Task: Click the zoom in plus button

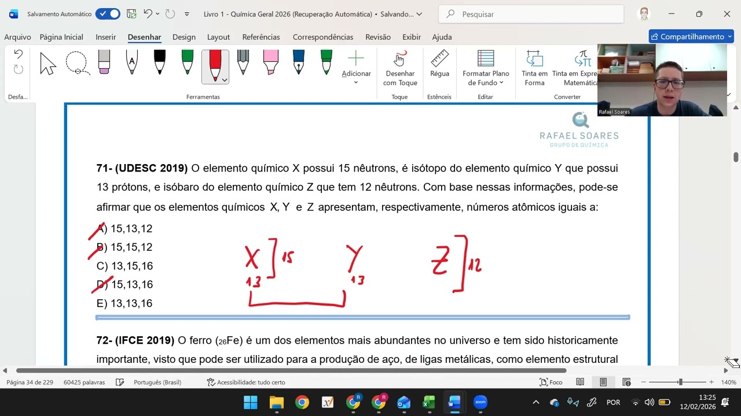Action: [711, 382]
